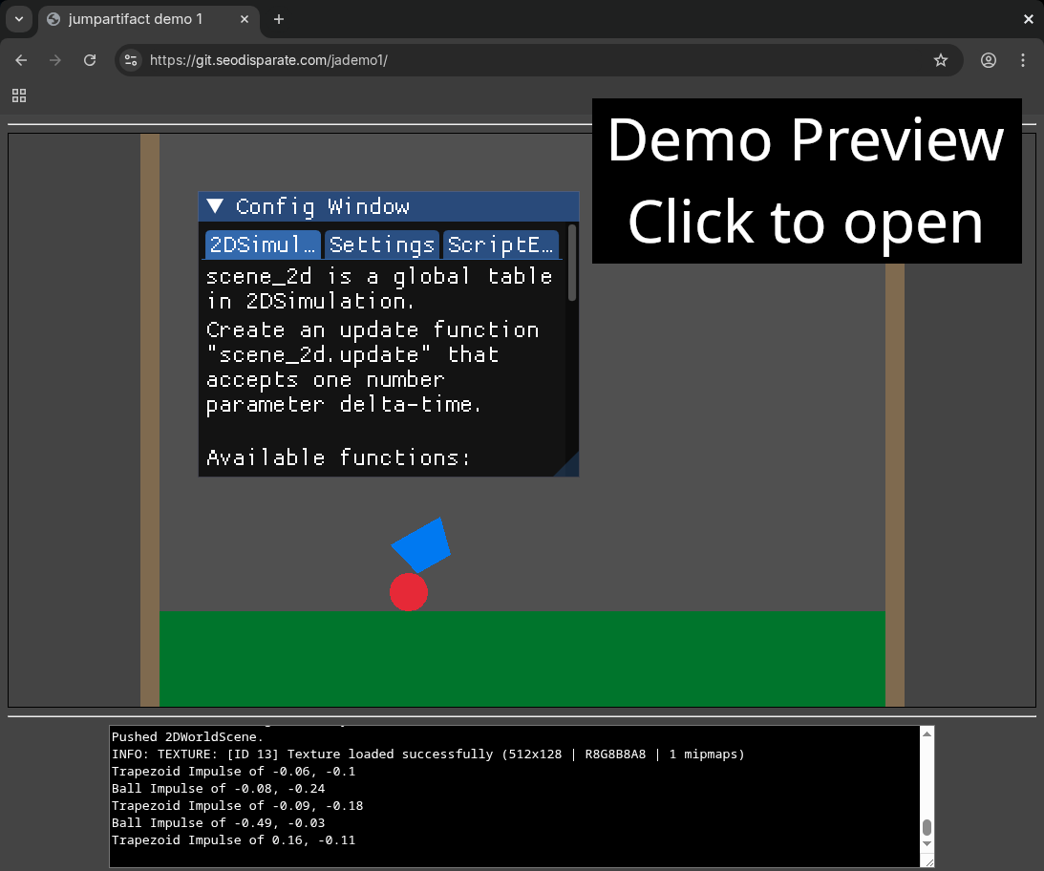Viewport: 1044px width, 871px height.
Task: Open the Chrome three-dot menu
Action: click(1023, 60)
